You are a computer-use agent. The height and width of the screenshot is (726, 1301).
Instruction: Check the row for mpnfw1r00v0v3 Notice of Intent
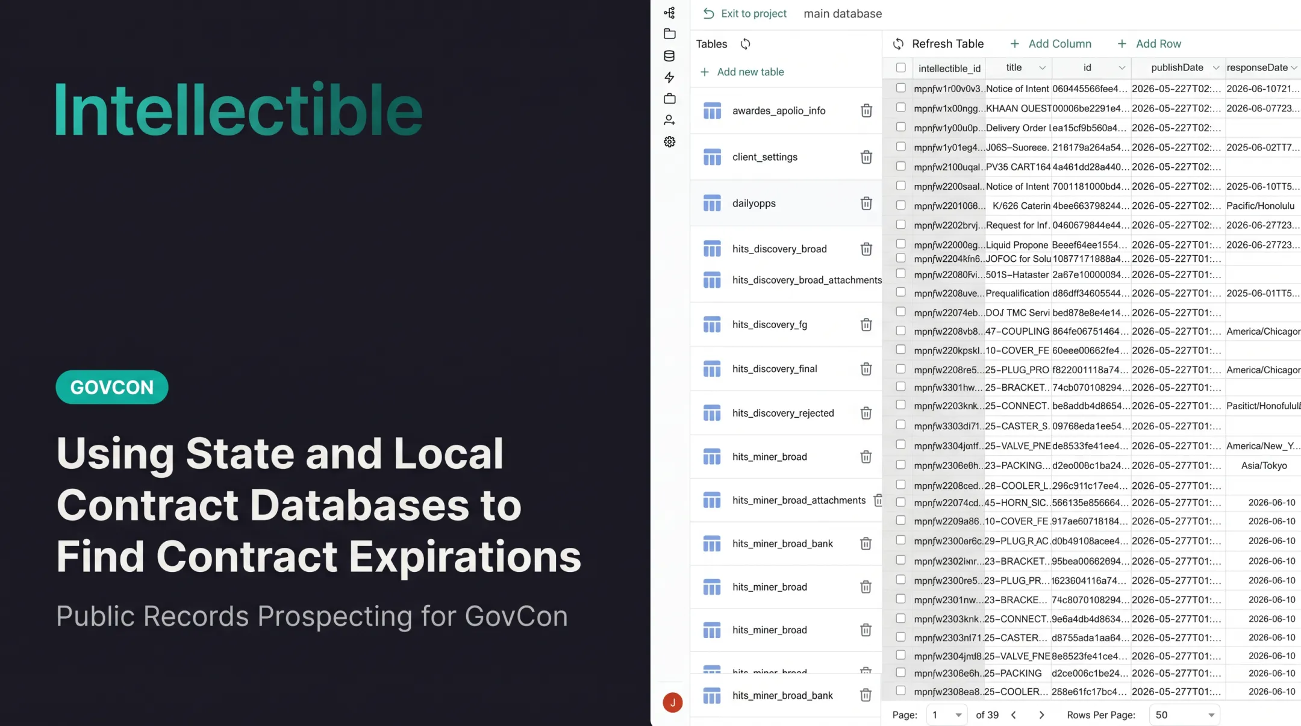point(900,88)
